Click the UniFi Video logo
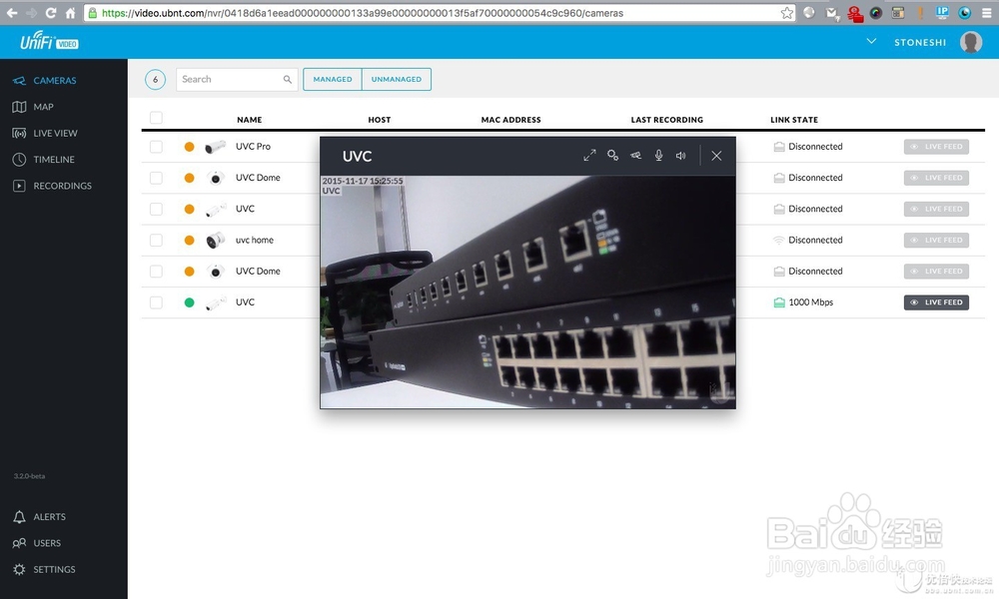Screen dimensions: 999x599 pyautogui.click(x=49, y=41)
